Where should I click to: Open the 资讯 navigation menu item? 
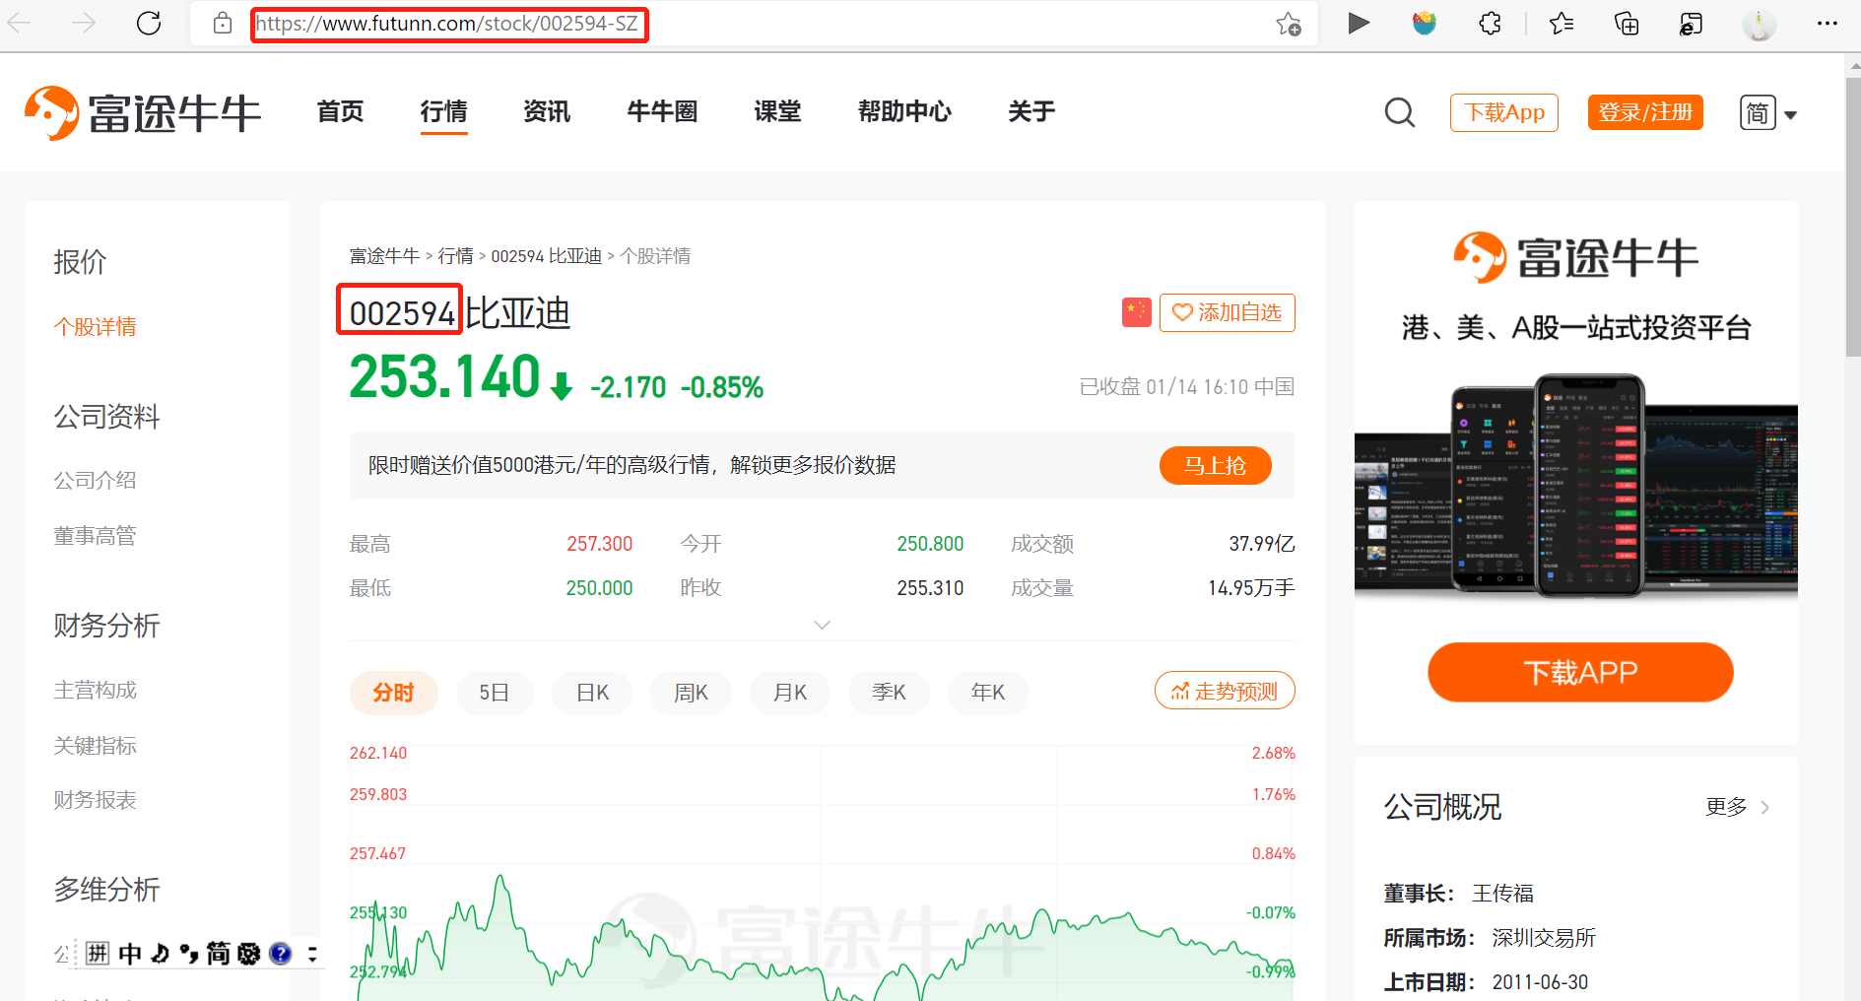pyautogui.click(x=547, y=111)
